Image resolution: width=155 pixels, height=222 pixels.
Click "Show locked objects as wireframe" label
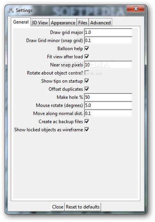(49, 130)
